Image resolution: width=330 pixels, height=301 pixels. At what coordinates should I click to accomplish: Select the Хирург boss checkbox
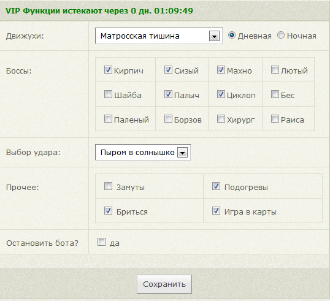click(221, 119)
